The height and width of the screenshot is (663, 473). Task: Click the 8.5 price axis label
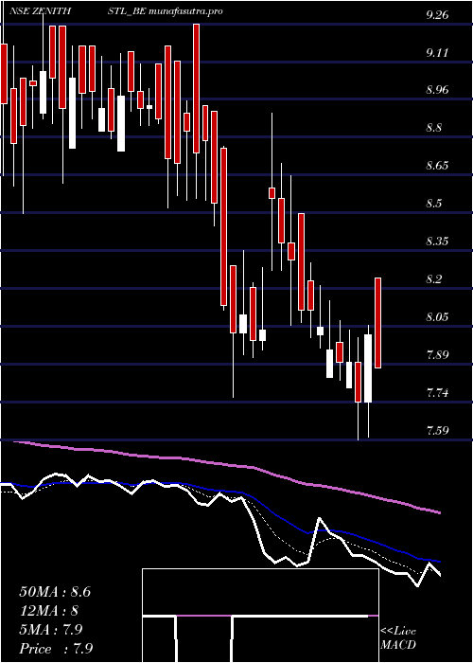click(434, 204)
